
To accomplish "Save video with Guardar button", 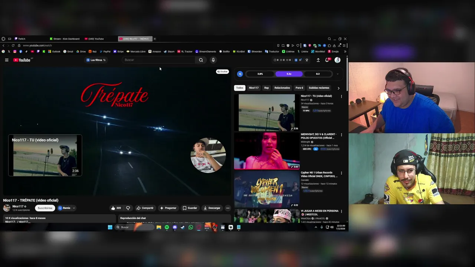I will (190, 208).
